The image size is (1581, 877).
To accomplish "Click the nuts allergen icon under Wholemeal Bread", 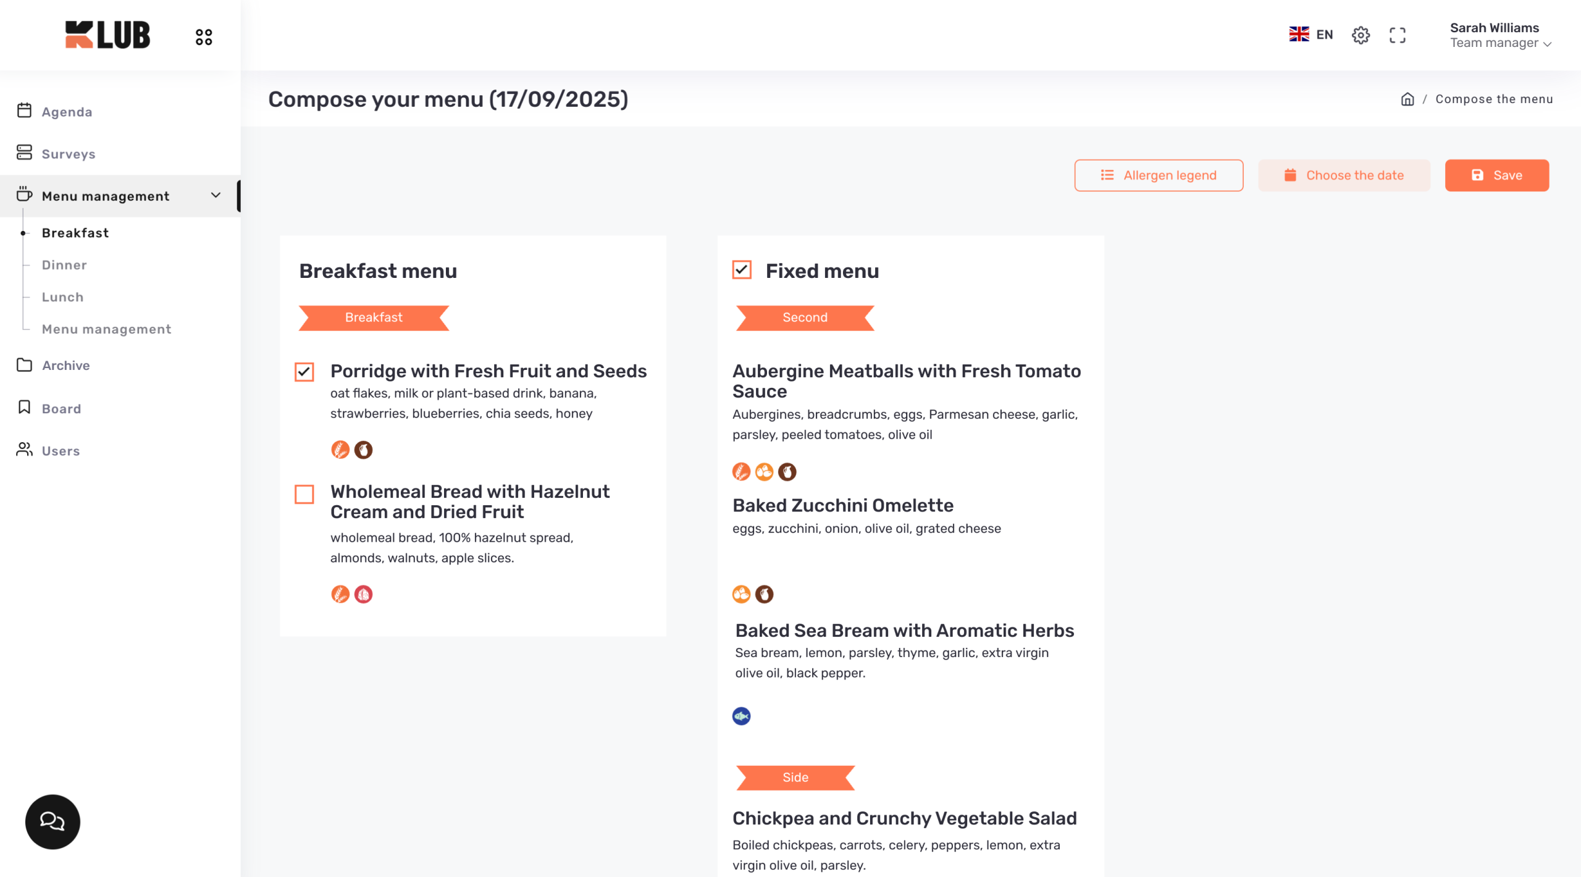I will click(x=363, y=594).
